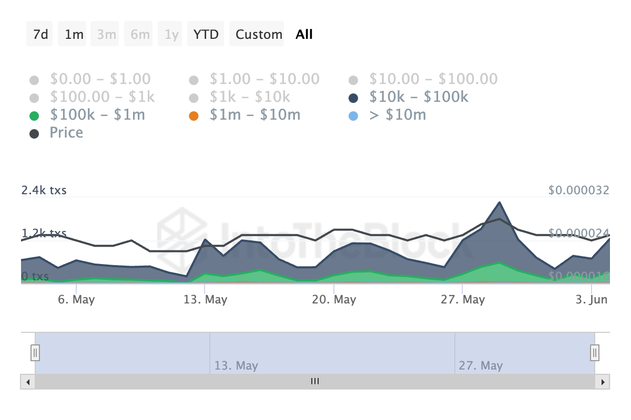Click the left navigator range handle
Viewport: 631px width, 420px height.
tap(35, 352)
